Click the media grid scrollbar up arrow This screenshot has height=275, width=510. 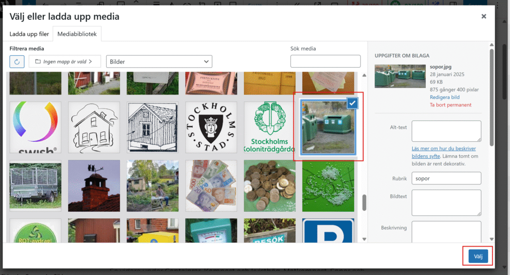(x=364, y=75)
